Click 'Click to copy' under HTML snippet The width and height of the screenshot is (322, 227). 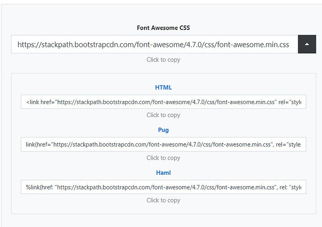[x=164, y=115]
